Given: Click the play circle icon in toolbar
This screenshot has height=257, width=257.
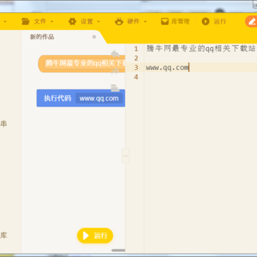Looking at the screenshot, I should pos(206,21).
